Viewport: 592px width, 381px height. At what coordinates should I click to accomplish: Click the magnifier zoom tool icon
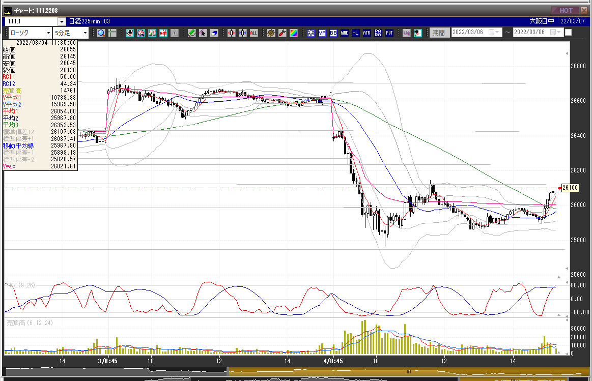tap(101, 33)
